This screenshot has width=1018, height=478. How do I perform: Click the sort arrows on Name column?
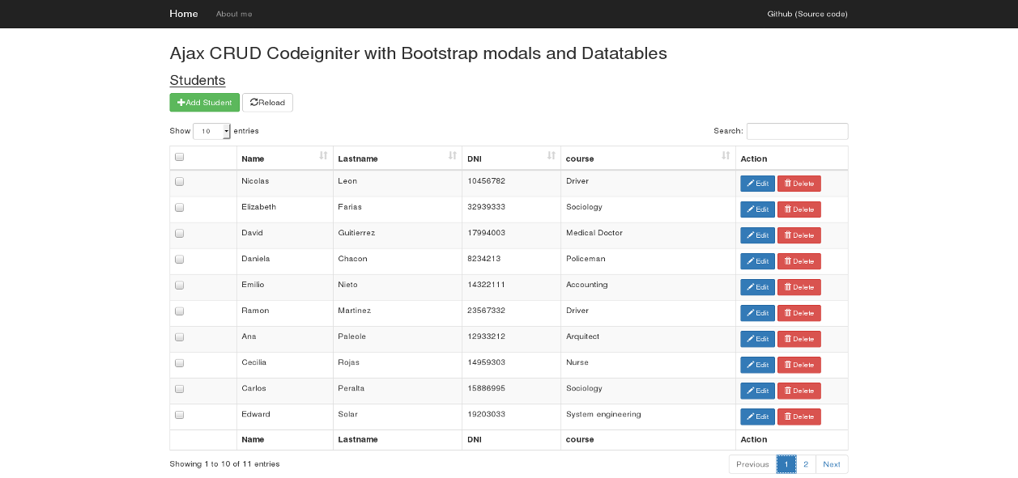pos(323,156)
